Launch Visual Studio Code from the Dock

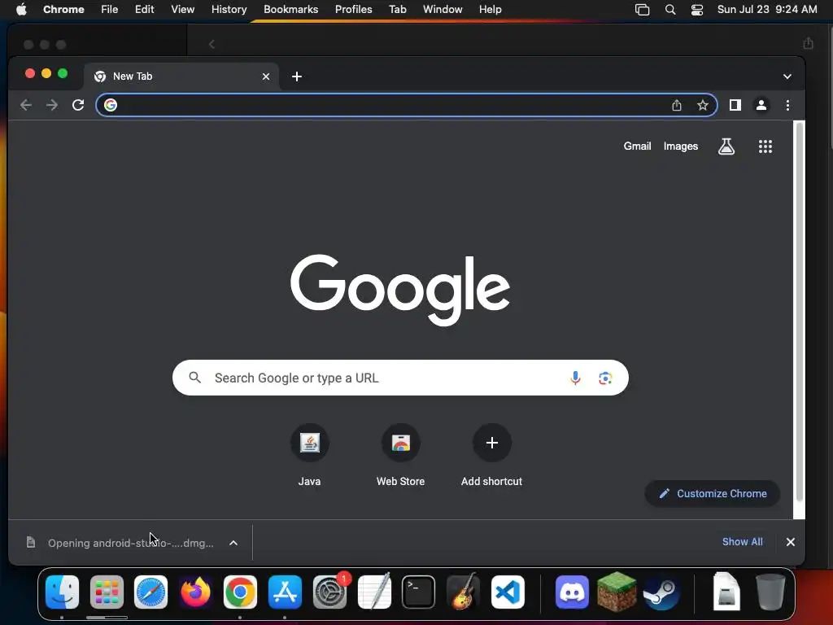click(x=508, y=592)
